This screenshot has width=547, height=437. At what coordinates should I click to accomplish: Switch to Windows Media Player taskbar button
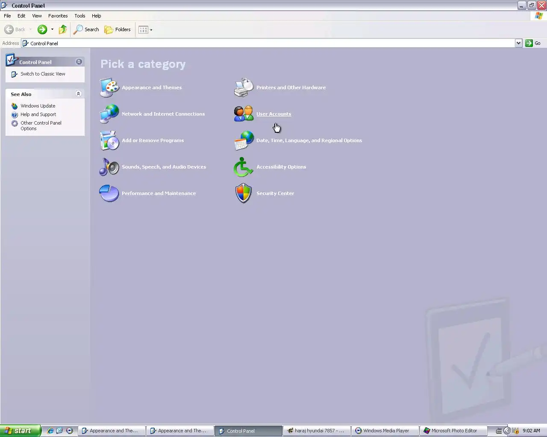pyautogui.click(x=385, y=431)
